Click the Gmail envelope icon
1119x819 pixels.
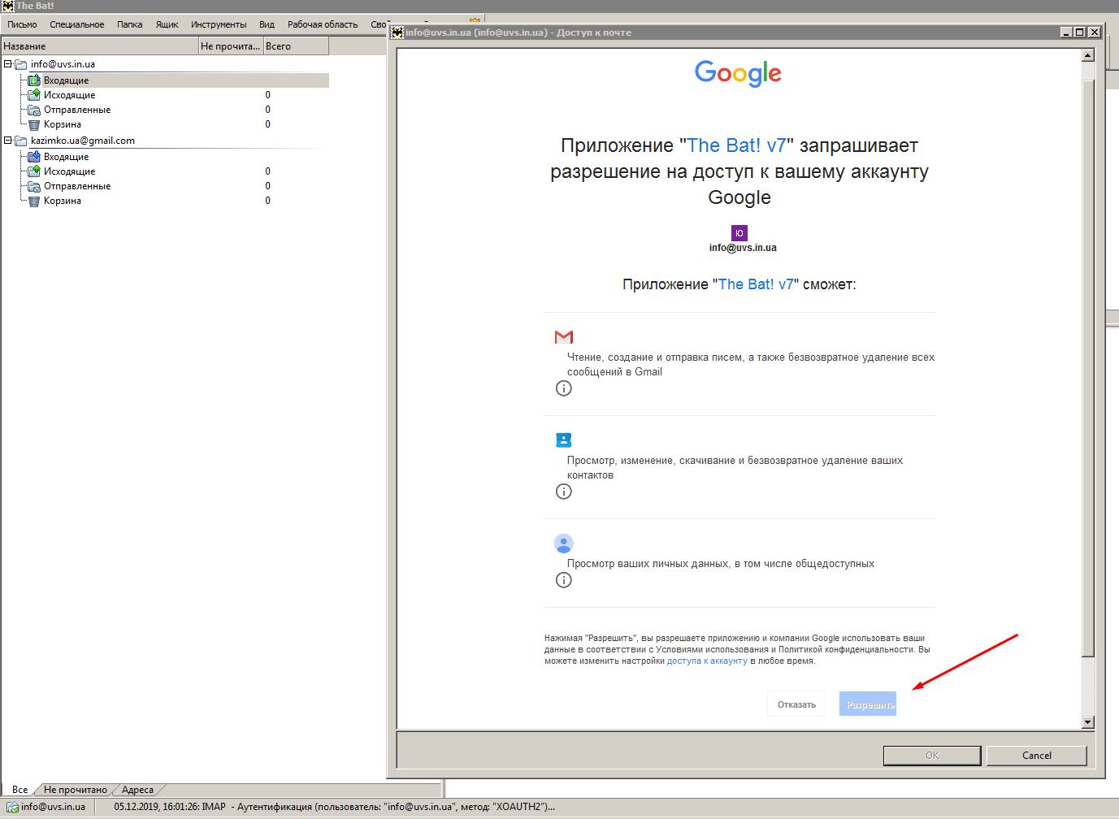[564, 337]
